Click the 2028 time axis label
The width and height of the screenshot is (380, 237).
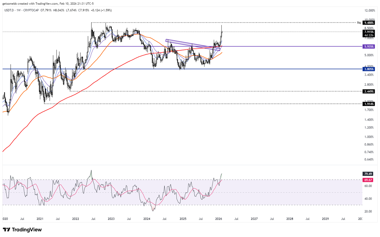(x=290, y=219)
